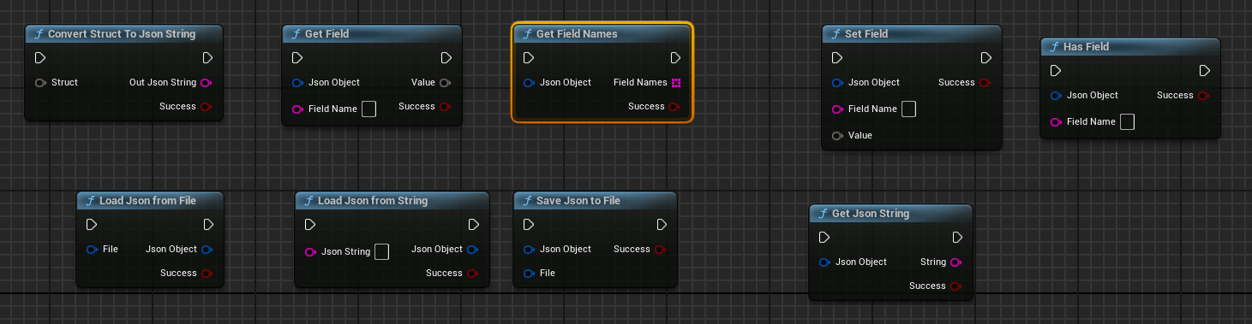1252x324 pixels.
Task: Click the Field Name pin on Set Field node
Action: 837,109
